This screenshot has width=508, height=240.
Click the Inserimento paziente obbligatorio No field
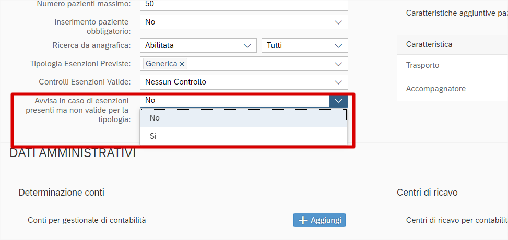[234, 22]
